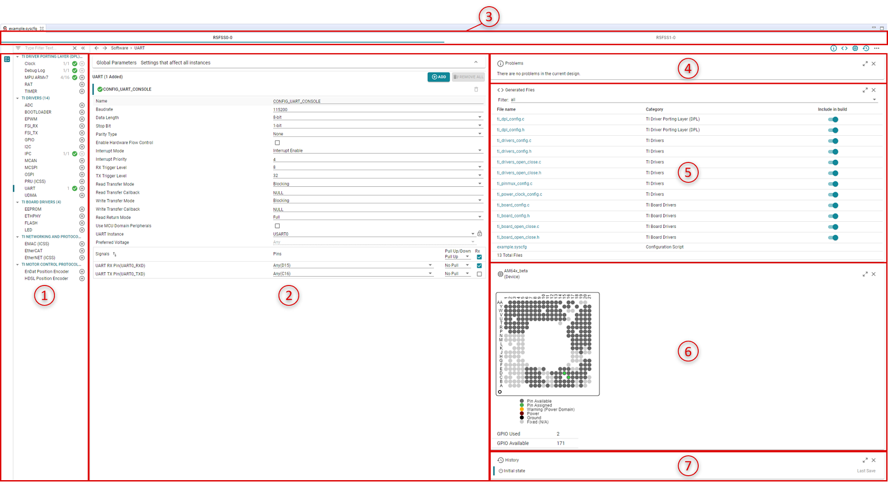Add a GPIO instance with its plus icon
Viewport: 888px width, 489px height.
pyautogui.click(x=82, y=140)
